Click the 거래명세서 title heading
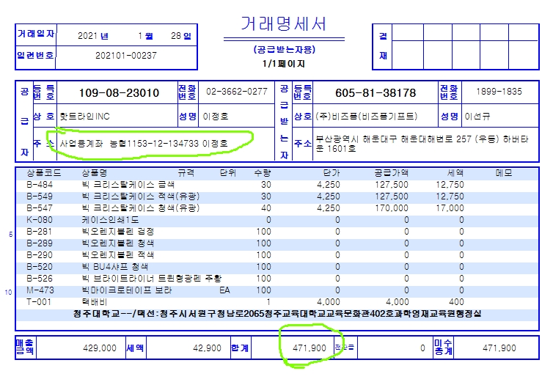 [x=283, y=25]
